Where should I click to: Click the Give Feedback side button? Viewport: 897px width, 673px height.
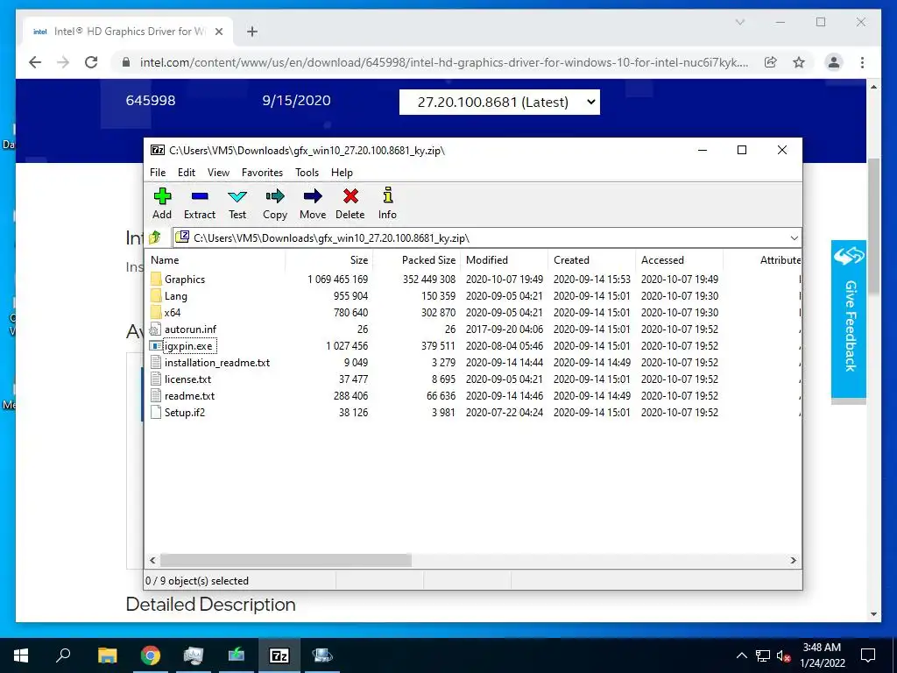(849, 319)
